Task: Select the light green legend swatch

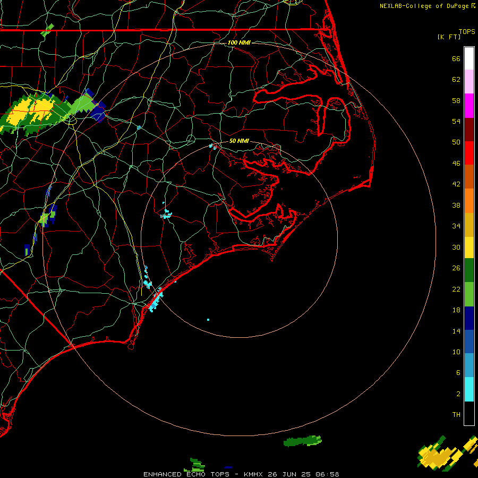Action: (469, 294)
